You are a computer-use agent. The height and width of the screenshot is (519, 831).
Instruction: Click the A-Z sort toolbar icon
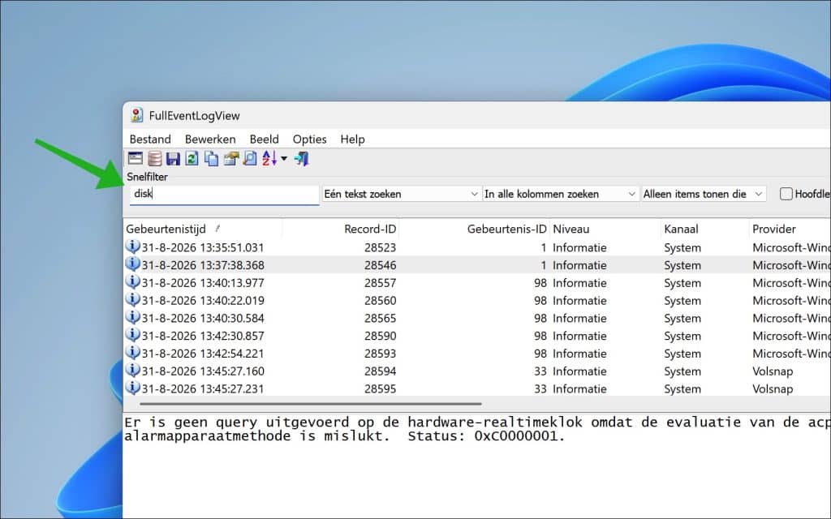[269, 158]
